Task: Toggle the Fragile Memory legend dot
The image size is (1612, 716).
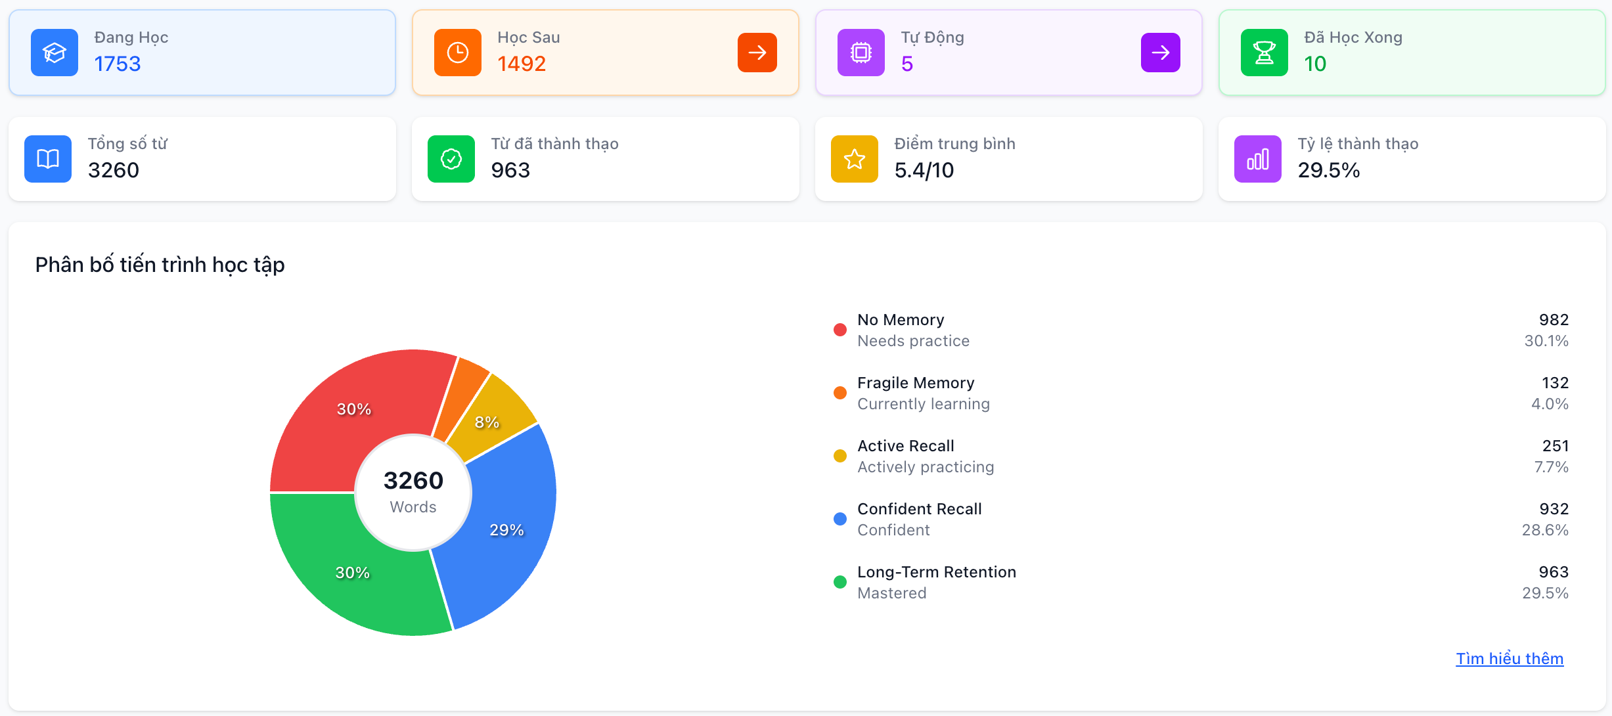Action: [839, 392]
